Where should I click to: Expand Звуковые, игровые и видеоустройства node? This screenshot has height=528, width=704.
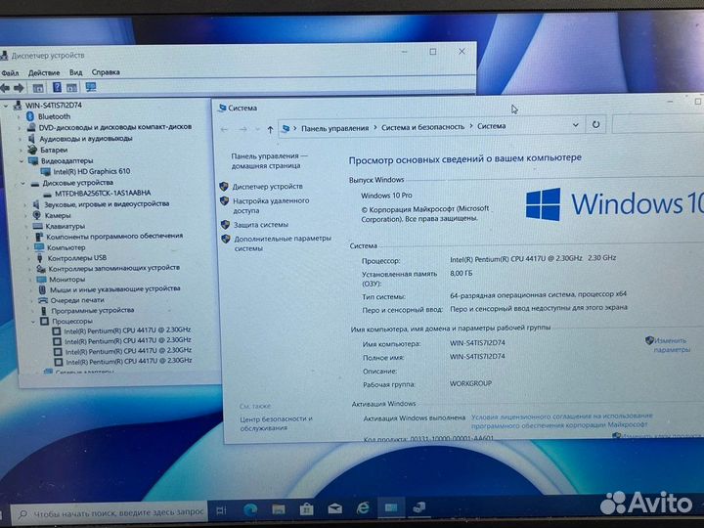pyautogui.click(x=24, y=204)
